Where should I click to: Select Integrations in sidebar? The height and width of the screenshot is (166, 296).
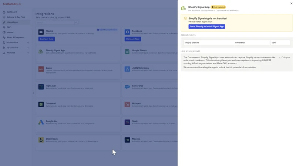(x=12, y=22)
